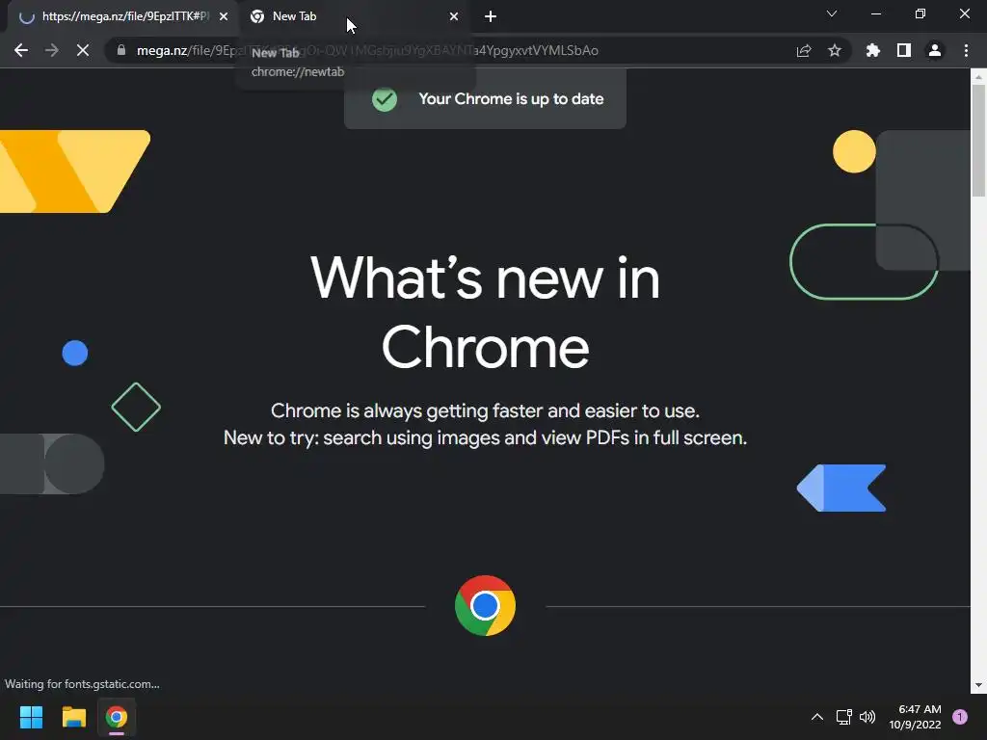Open the Chrome profile avatar menu

point(935,50)
